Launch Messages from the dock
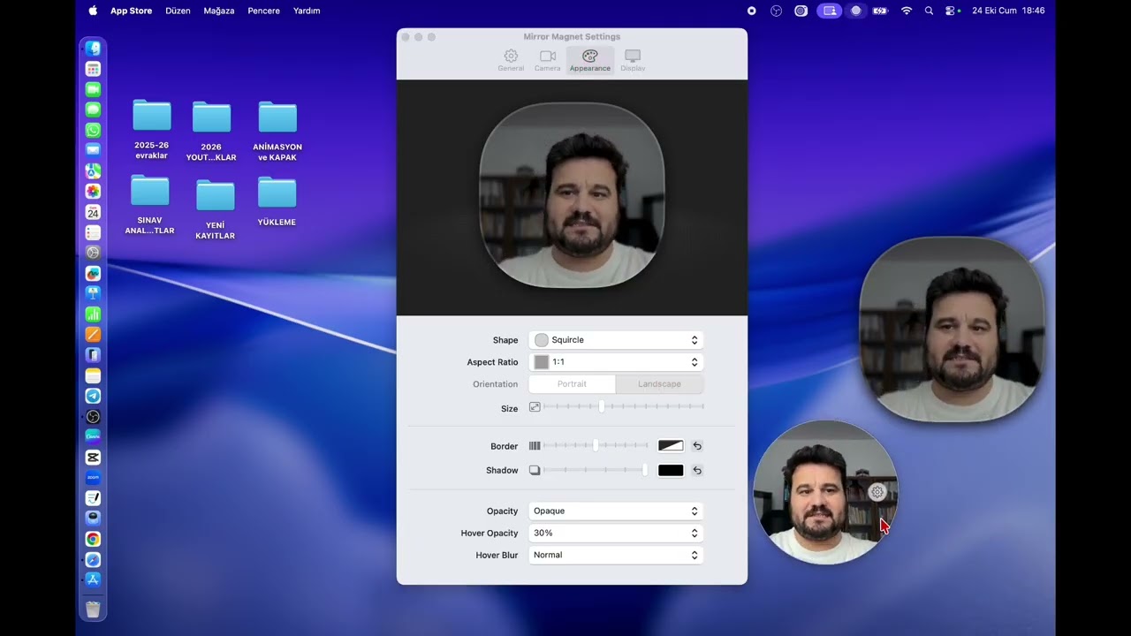Screen dimensions: 1131x636 click(93, 110)
